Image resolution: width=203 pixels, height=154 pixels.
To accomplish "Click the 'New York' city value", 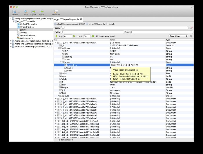I will coord(115,54).
